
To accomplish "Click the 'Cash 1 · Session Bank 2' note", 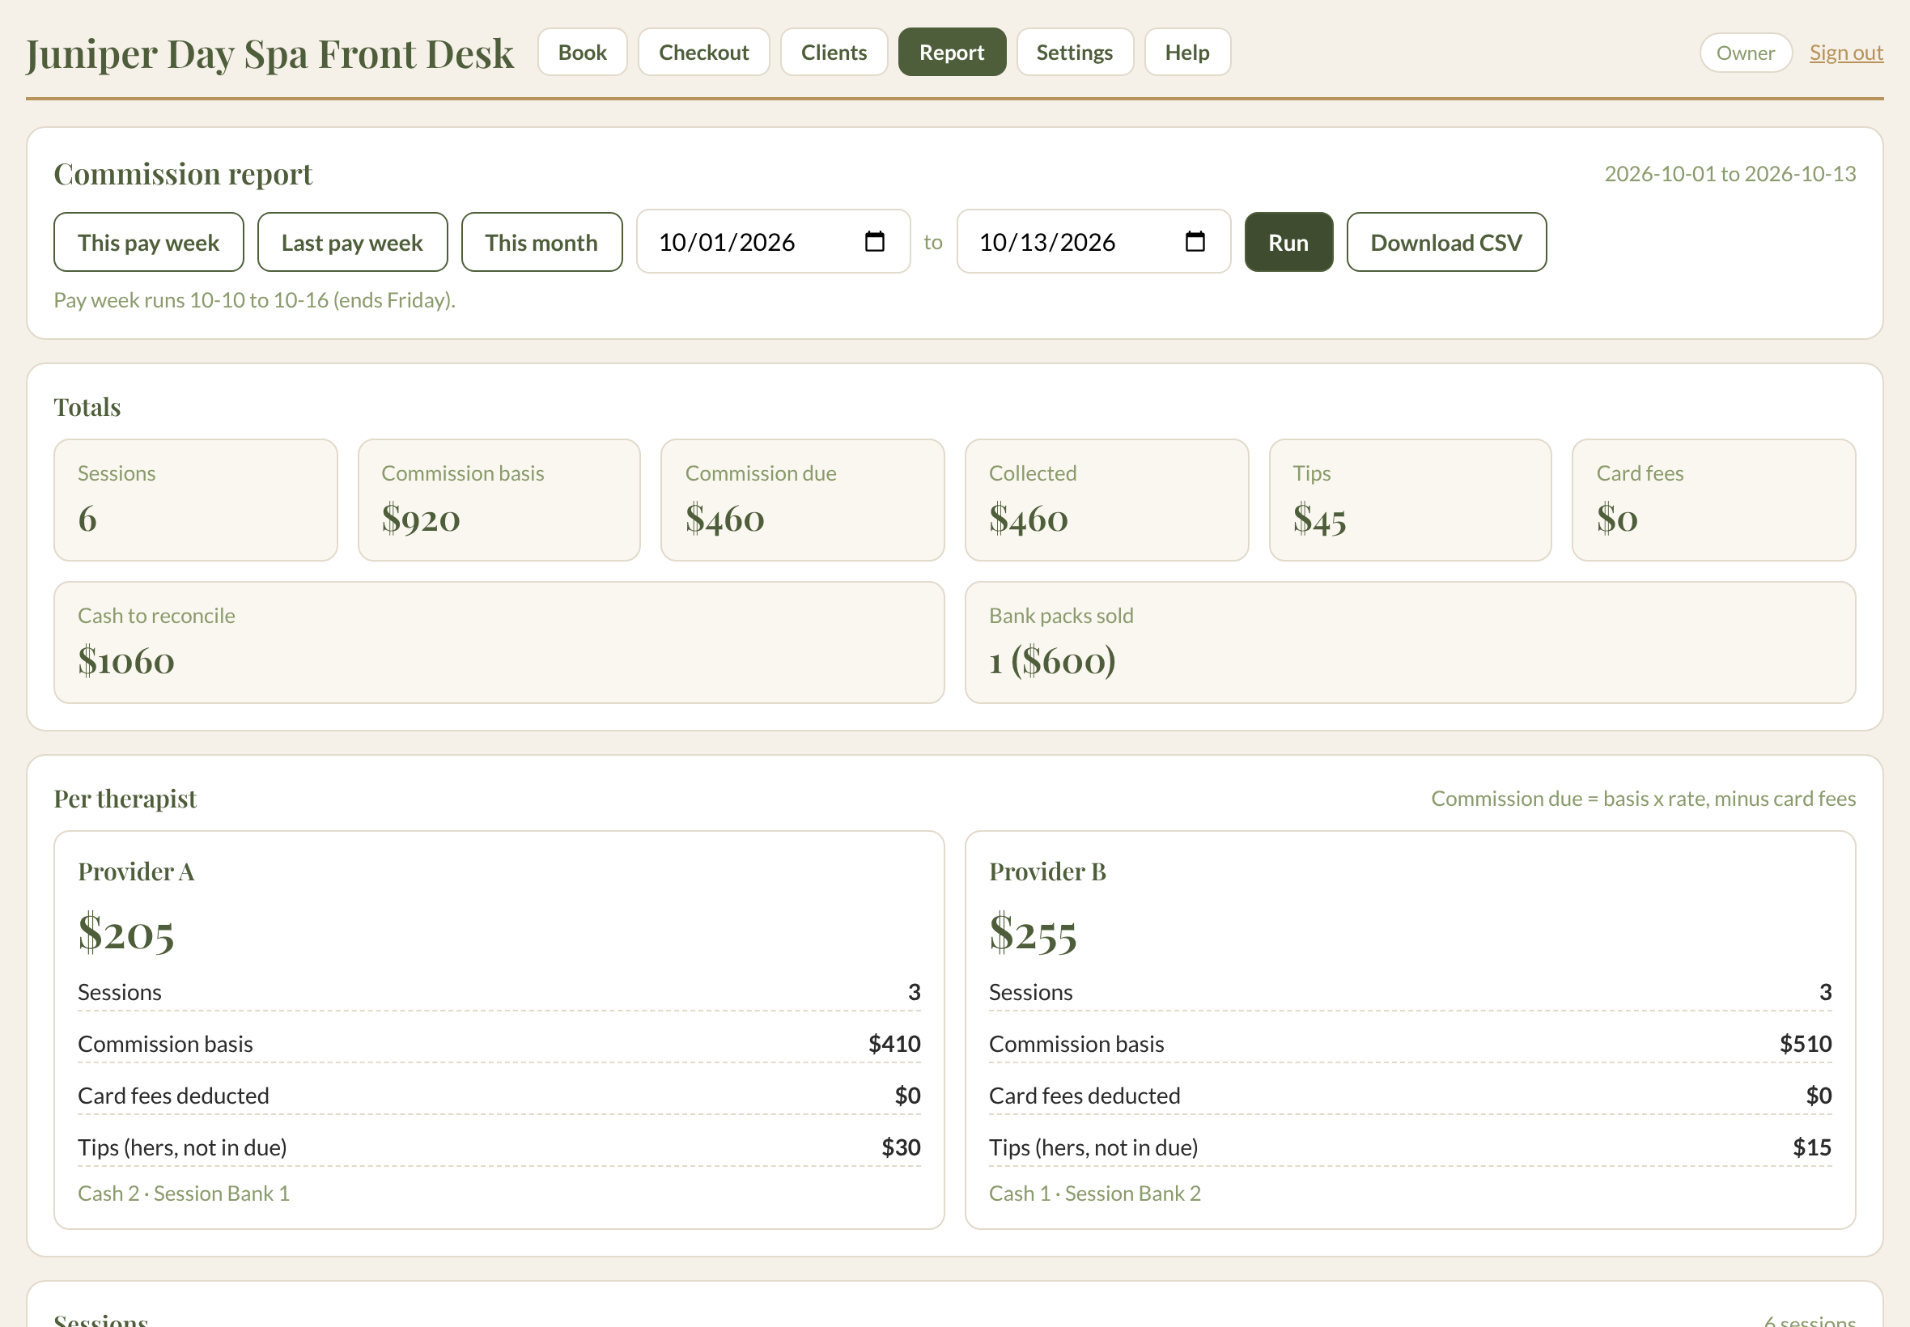I will coord(1095,1193).
